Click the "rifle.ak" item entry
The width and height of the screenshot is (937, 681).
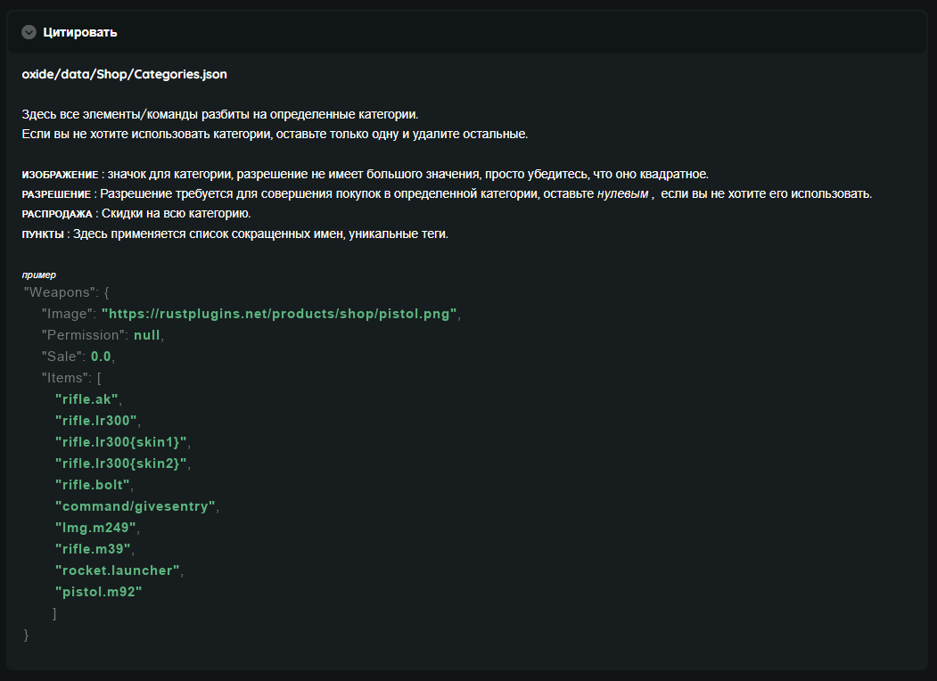tap(87, 399)
